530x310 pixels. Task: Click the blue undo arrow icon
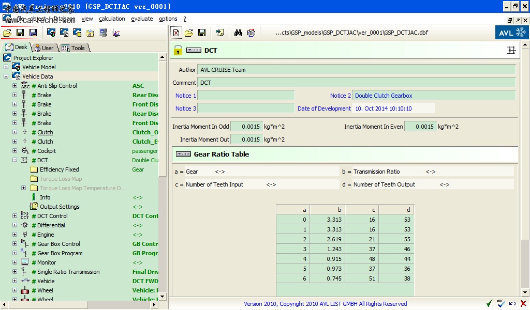512,304
